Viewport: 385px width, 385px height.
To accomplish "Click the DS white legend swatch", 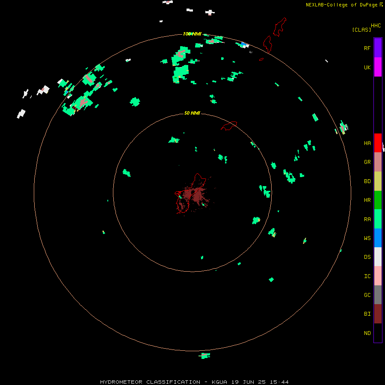I will (378, 257).
